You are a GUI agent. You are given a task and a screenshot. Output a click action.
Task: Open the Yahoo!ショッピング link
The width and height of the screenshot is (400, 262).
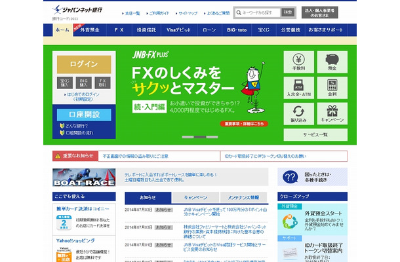click(75, 240)
